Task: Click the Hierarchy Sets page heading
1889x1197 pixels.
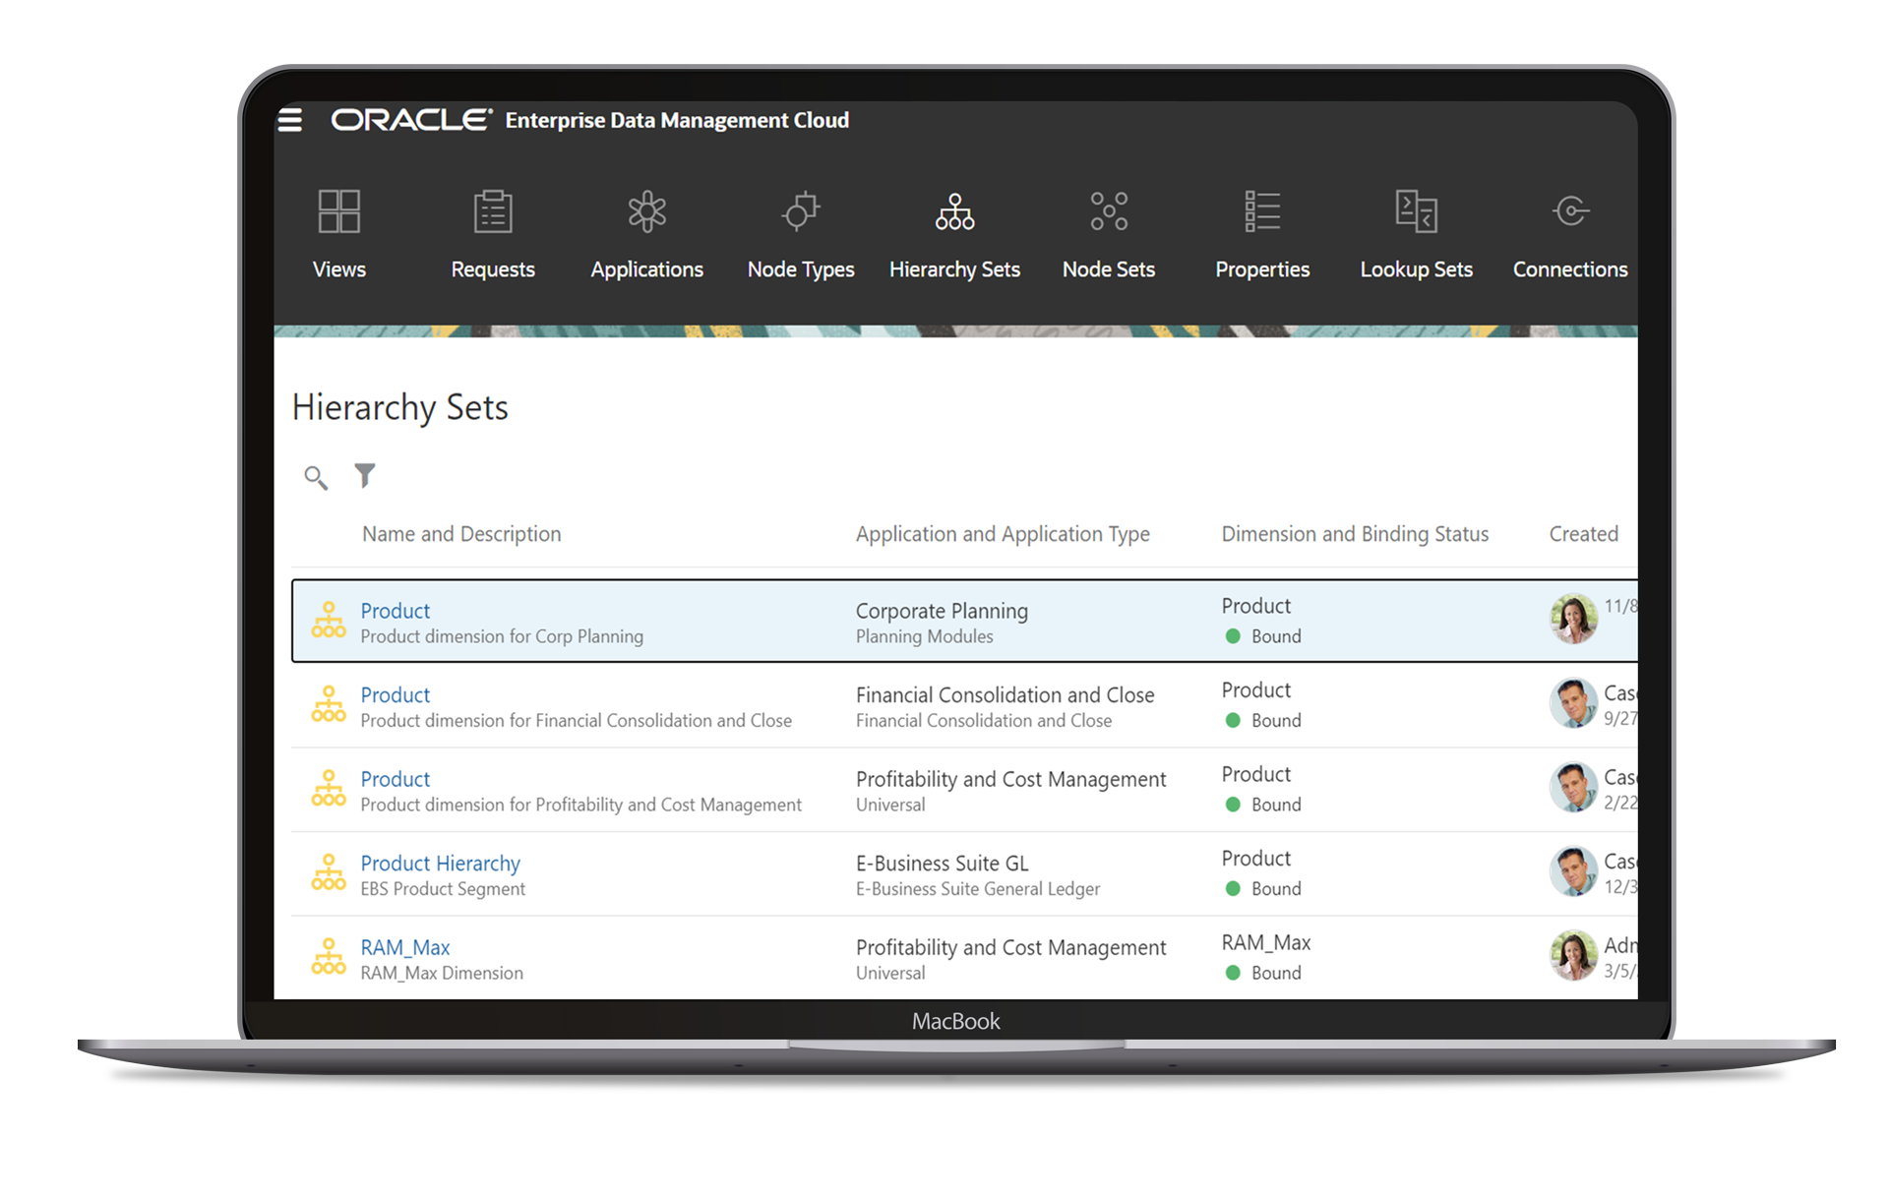Action: [x=399, y=407]
